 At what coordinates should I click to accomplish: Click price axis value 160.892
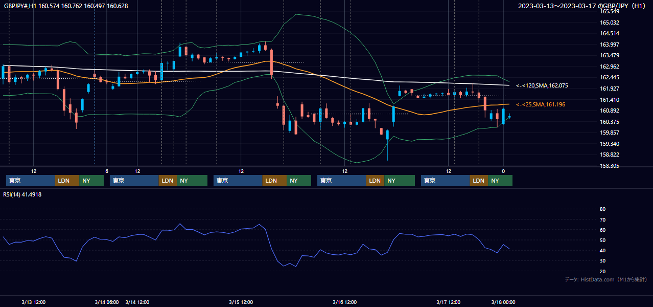609,111
